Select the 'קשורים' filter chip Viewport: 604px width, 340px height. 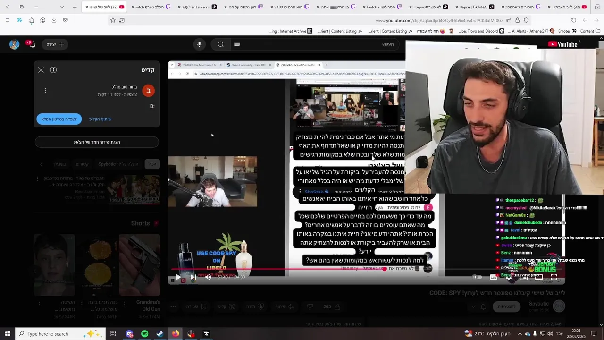coord(82,164)
